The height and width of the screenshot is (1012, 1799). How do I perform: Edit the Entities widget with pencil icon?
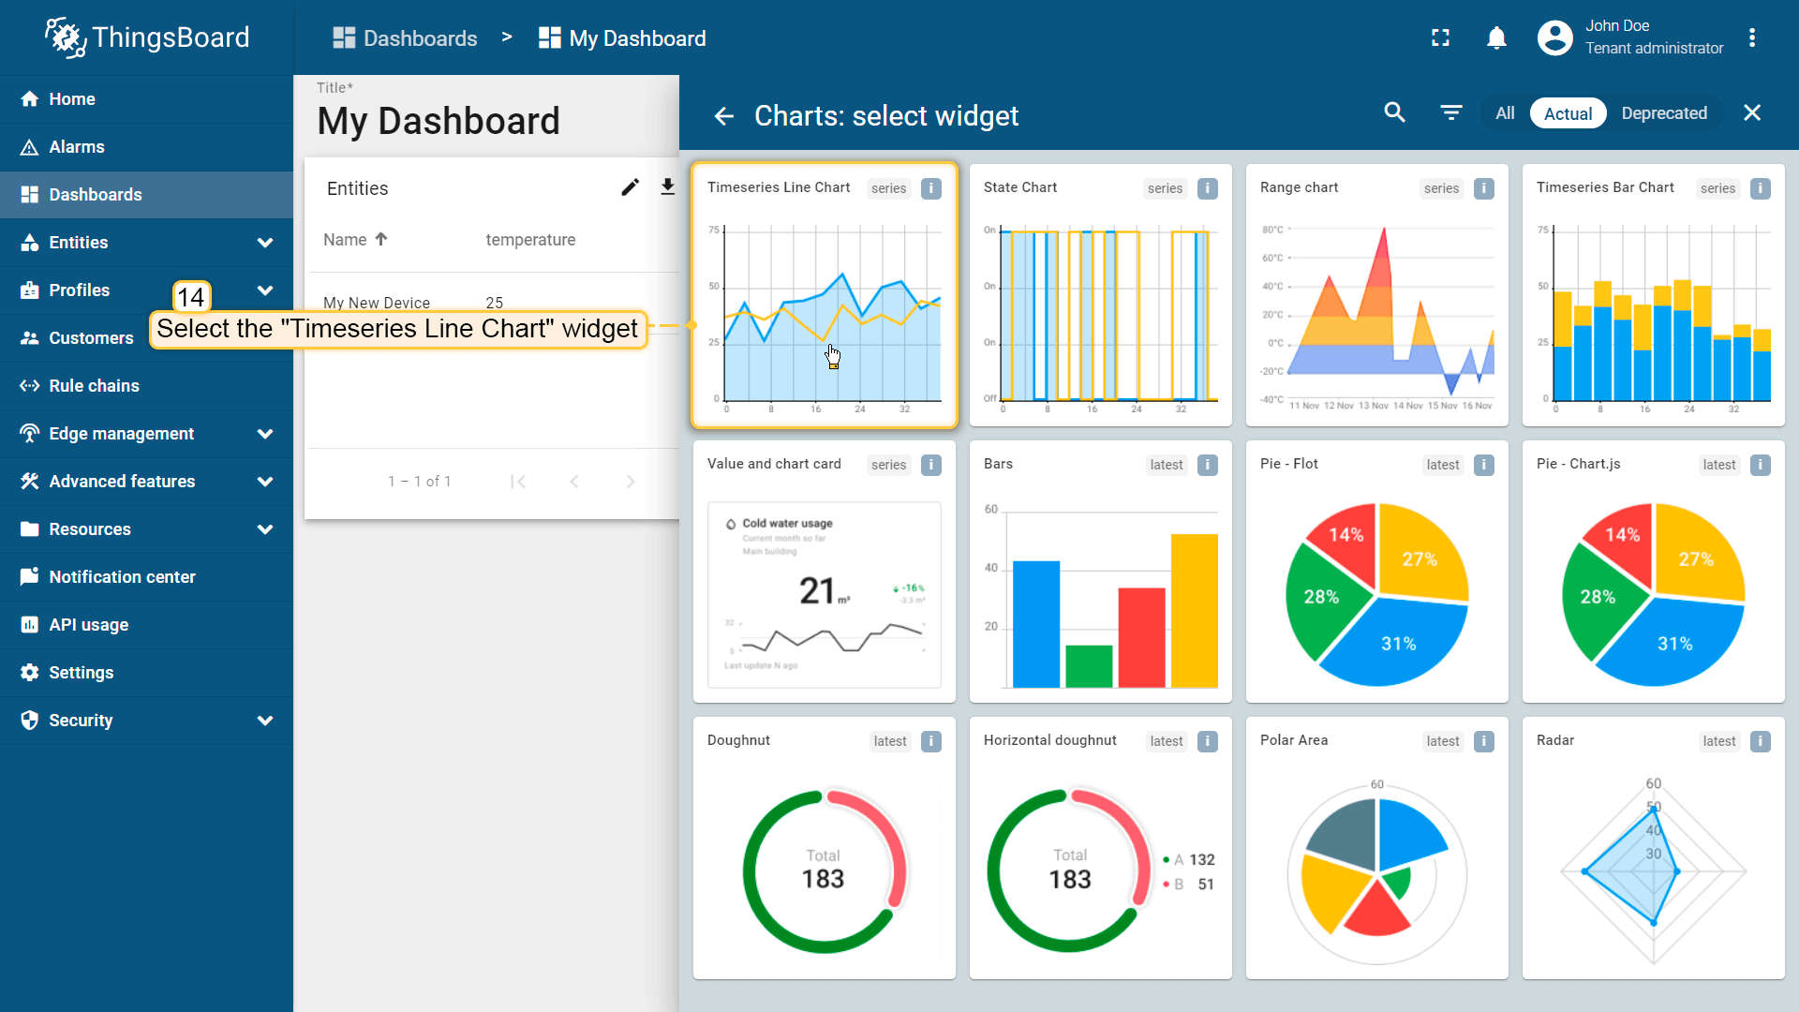click(x=630, y=187)
